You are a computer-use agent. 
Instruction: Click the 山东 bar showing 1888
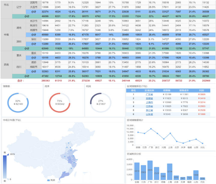tap(196, 175)
